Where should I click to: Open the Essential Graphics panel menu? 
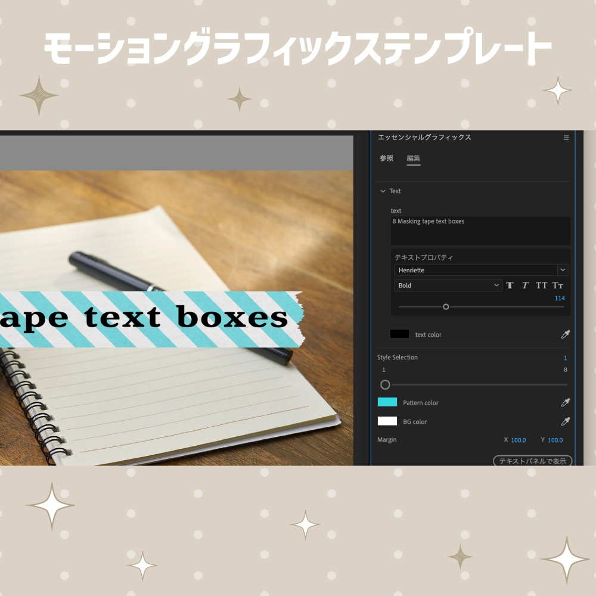click(566, 137)
